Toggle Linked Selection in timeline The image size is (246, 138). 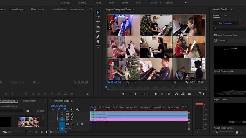[x=65, y=110]
